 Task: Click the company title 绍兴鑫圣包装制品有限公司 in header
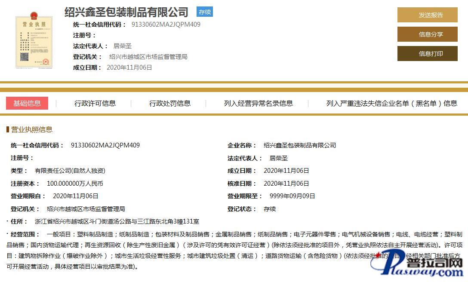click(x=126, y=12)
